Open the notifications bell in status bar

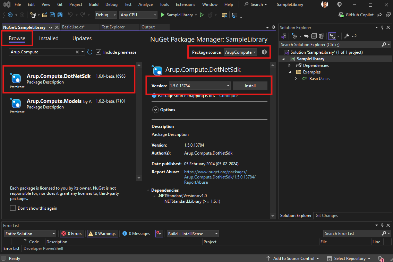380,259
